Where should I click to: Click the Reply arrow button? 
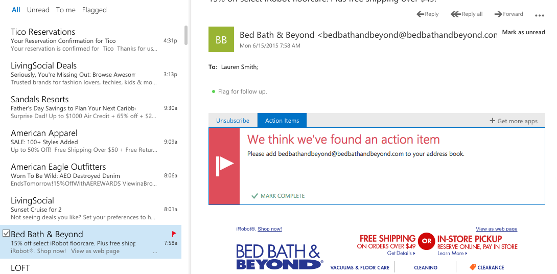coord(427,14)
